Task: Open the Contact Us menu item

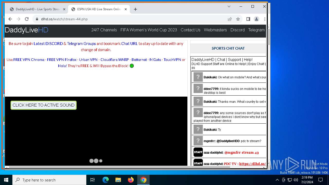Action: pyautogui.click(x=190, y=30)
